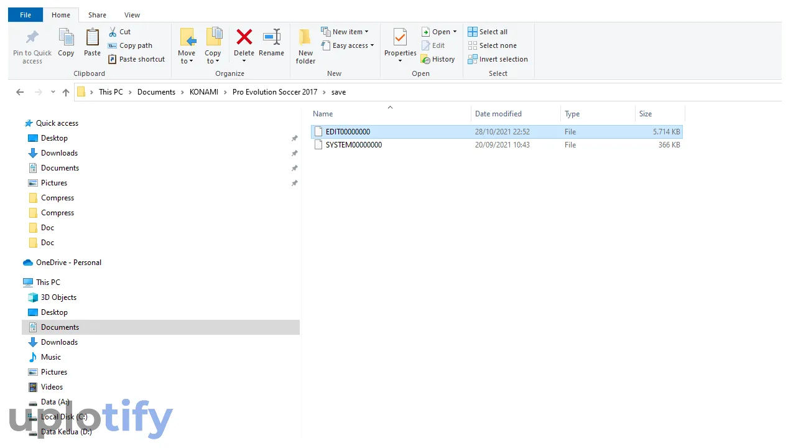Viewport: 796px width, 448px height.
Task: Open pinned Desktop under Quick access
Action: click(x=48, y=138)
